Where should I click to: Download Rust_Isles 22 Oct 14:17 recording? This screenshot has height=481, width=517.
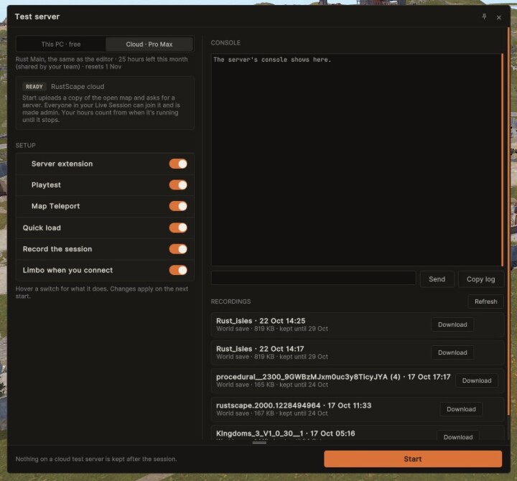(x=452, y=352)
